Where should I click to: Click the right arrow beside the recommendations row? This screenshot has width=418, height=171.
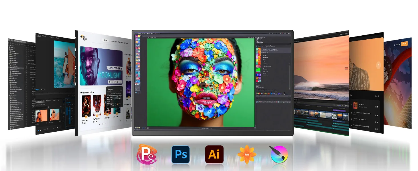point(120,121)
